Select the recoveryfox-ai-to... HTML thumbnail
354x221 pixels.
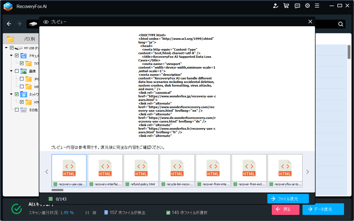pos(285,171)
